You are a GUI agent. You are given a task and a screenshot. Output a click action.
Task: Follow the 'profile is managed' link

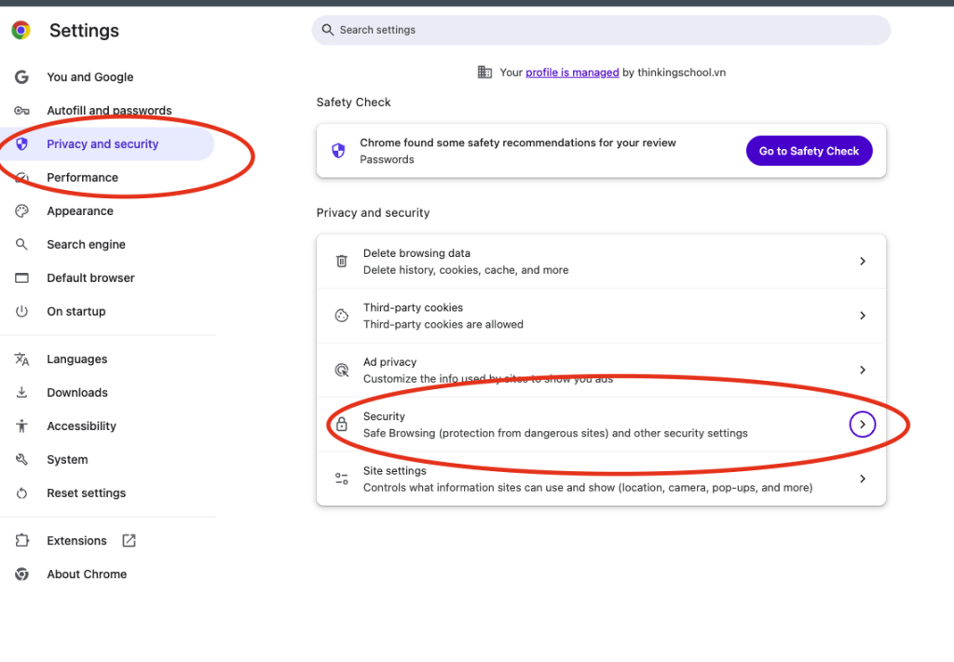point(572,73)
